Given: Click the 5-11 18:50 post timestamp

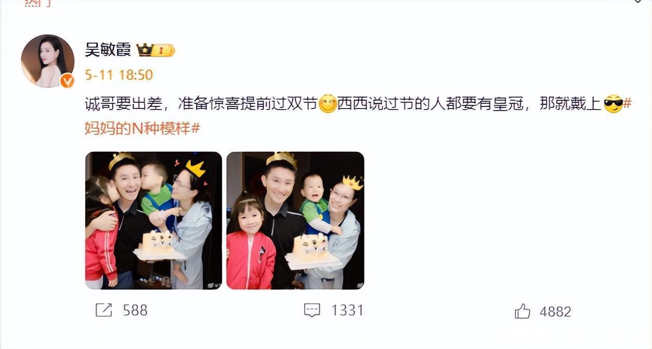Looking at the screenshot, I should coord(119,75).
